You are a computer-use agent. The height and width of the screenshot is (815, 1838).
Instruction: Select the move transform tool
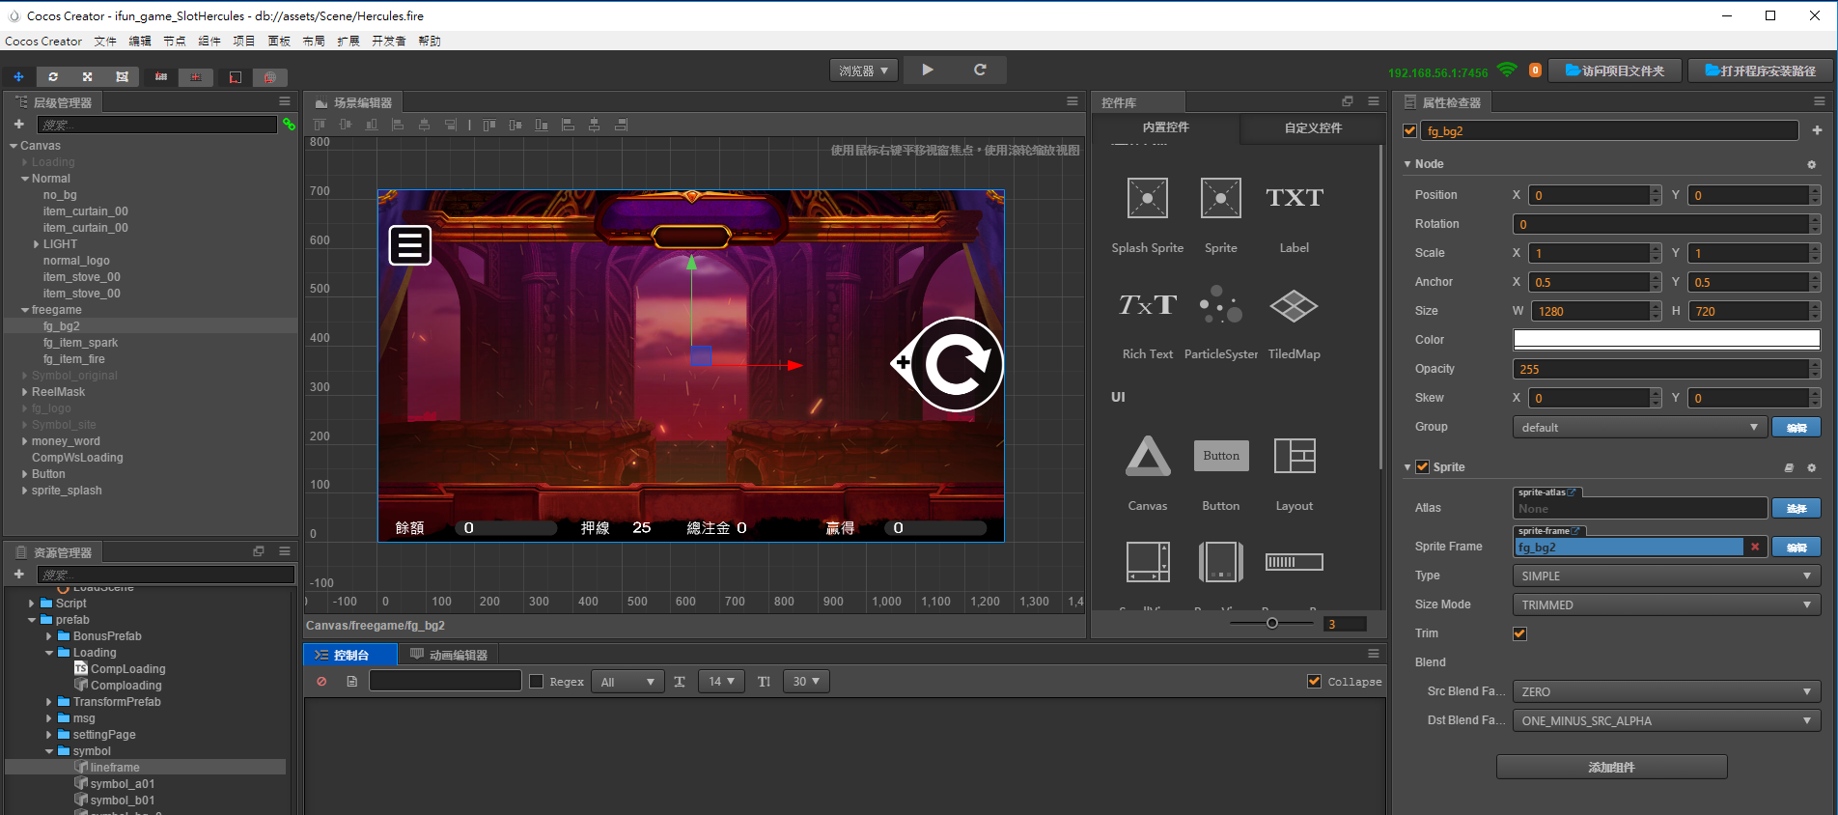[x=18, y=76]
